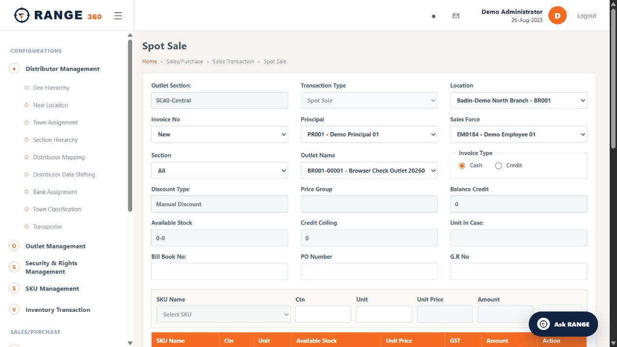Click the Available Stock 0-0 field

(x=219, y=238)
